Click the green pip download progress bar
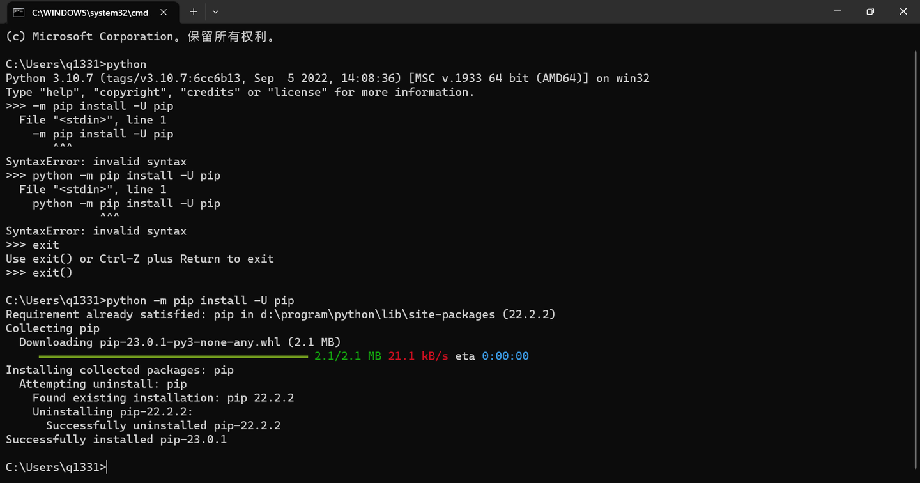Image resolution: width=920 pixels, height=483 pixels. point(173,356)
